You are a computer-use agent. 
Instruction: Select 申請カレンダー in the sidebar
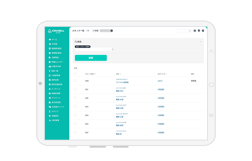tap(57, 62)
